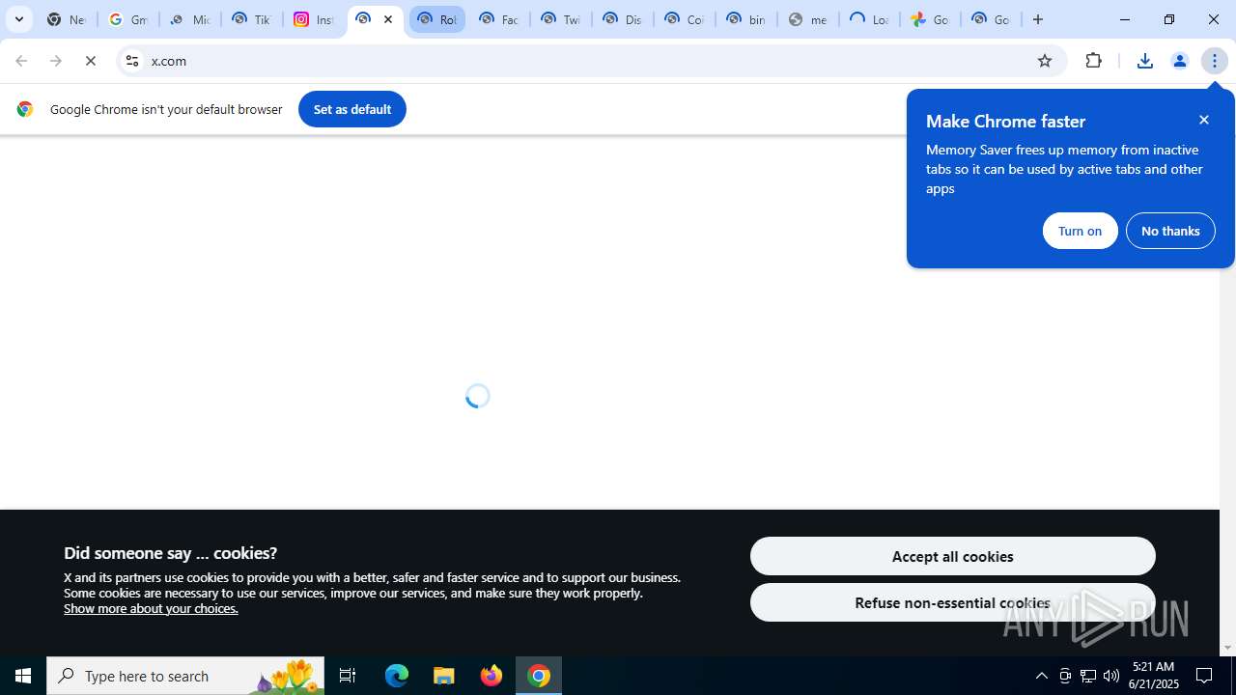
Task: Switch to the Microsoft tab
Action: coord(189,19)
